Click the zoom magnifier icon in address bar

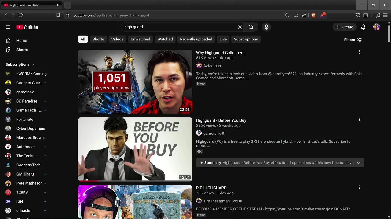coord(287,15)
